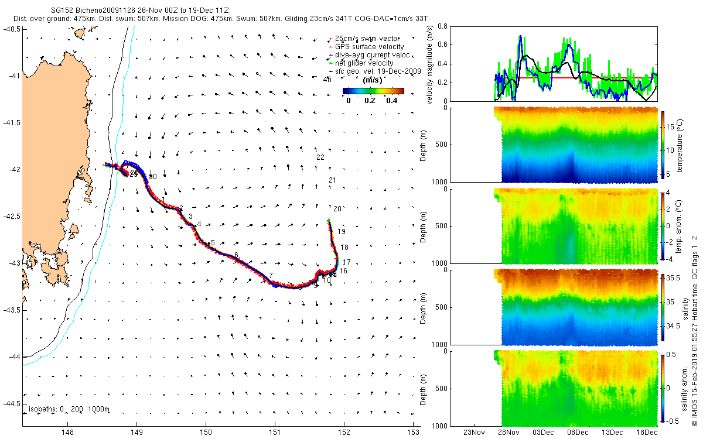
Task: Click day marker 7 along the glider track
Action: pyautogui.click(x=271, y=275)
